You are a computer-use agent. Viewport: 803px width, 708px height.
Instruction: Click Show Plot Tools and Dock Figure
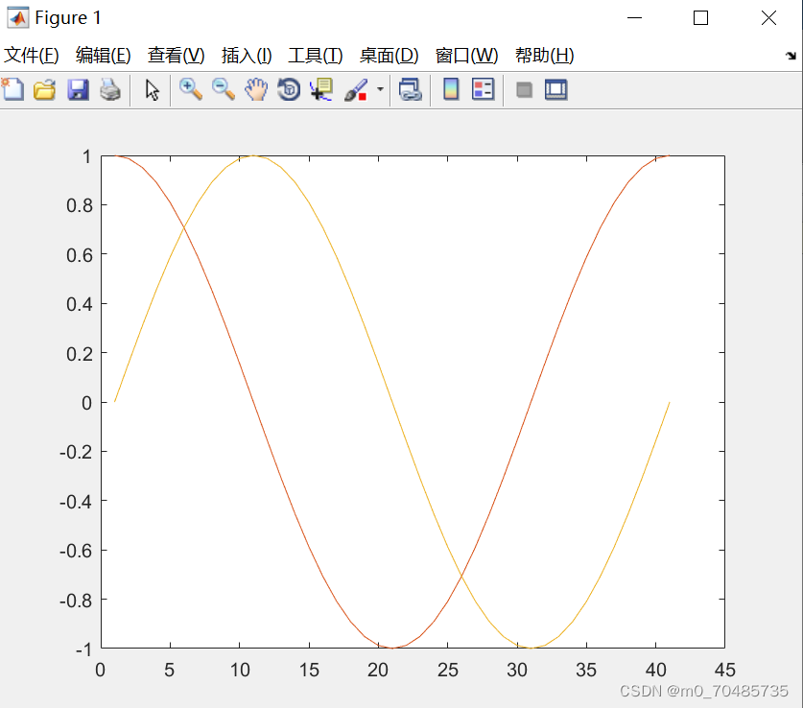click(556, 89)
